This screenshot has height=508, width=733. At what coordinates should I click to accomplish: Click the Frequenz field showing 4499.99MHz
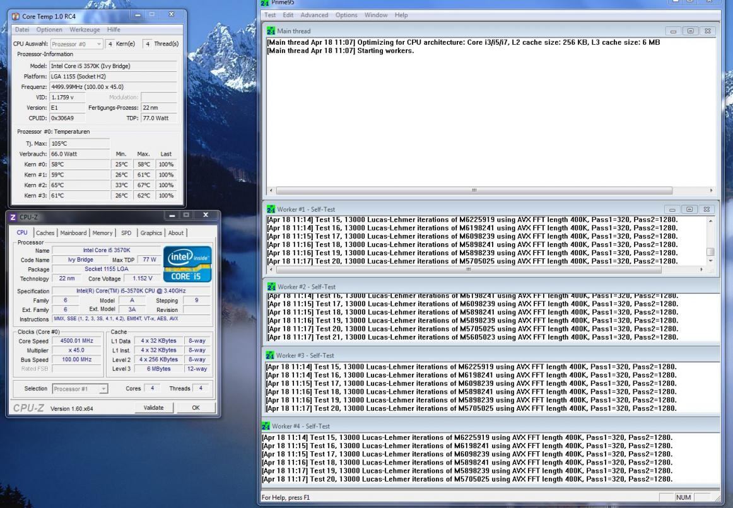(x=113, y=87)
